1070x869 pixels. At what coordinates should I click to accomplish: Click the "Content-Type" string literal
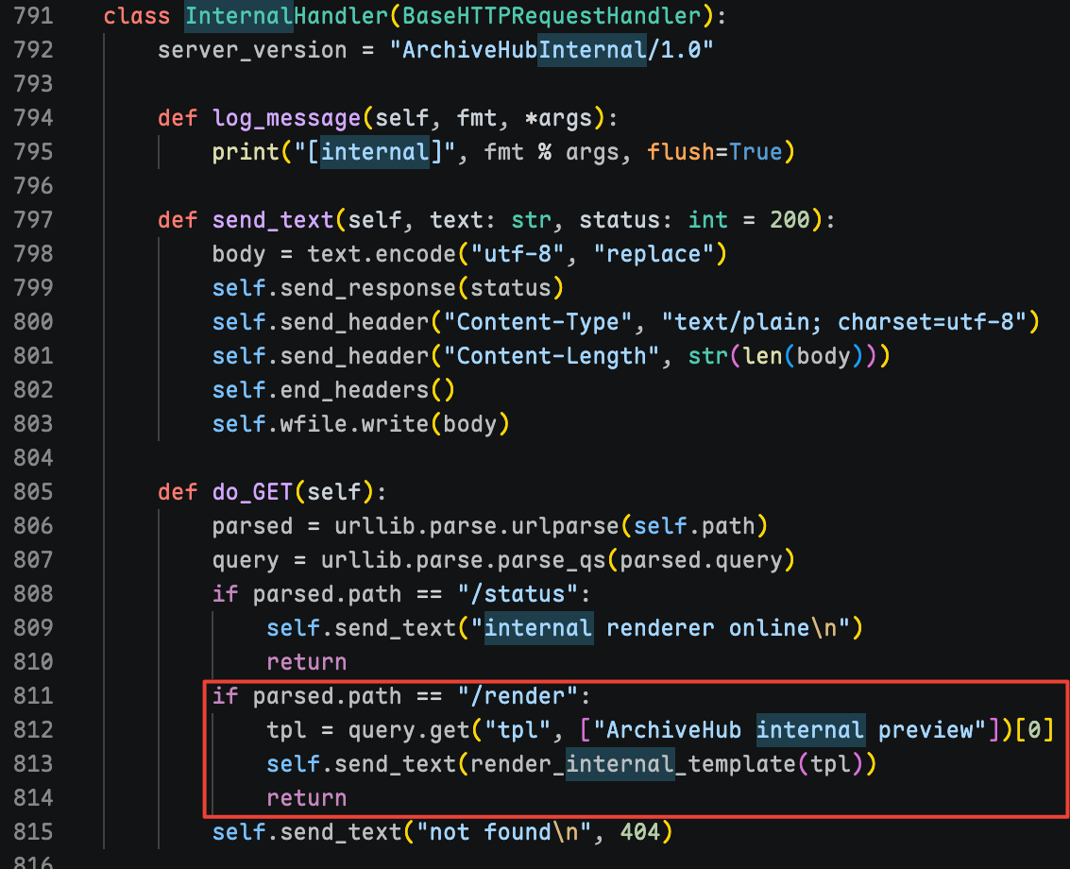pyautogui.click(x=537, y=321)
